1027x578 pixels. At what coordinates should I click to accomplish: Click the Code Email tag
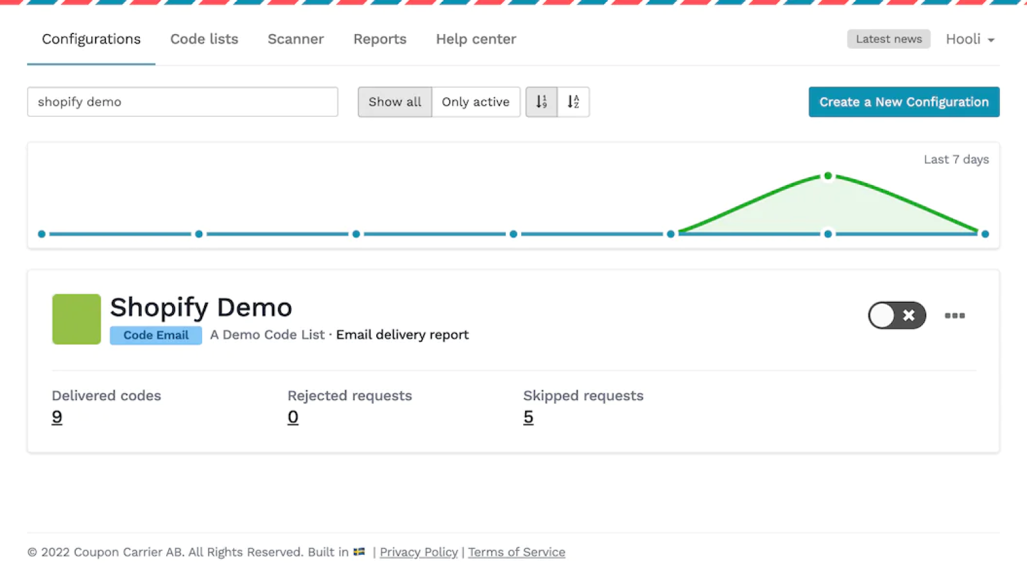tap(156, 335)
